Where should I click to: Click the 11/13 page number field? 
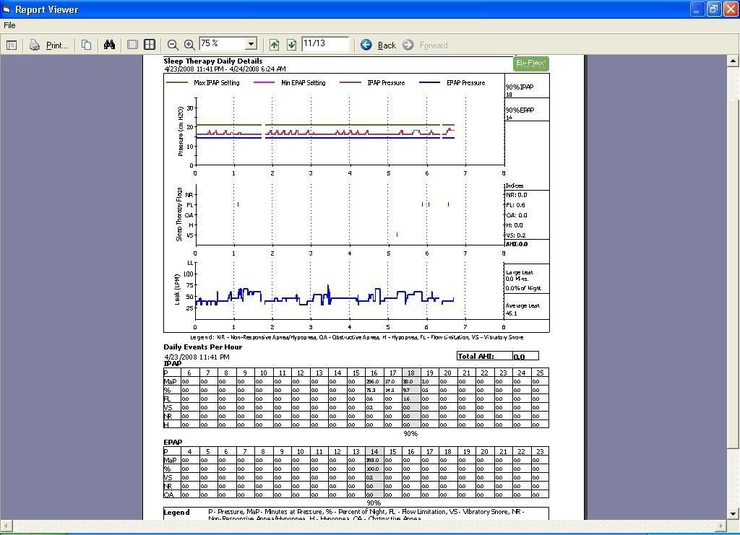click(325, 44)
